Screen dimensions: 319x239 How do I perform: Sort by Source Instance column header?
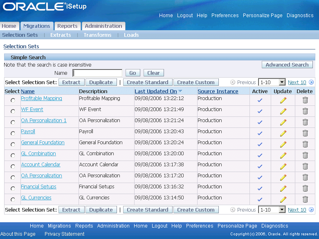pyautogui.click(x=218, y=91)
